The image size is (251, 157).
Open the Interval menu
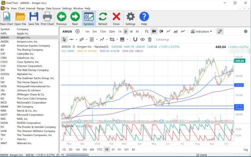31,8
